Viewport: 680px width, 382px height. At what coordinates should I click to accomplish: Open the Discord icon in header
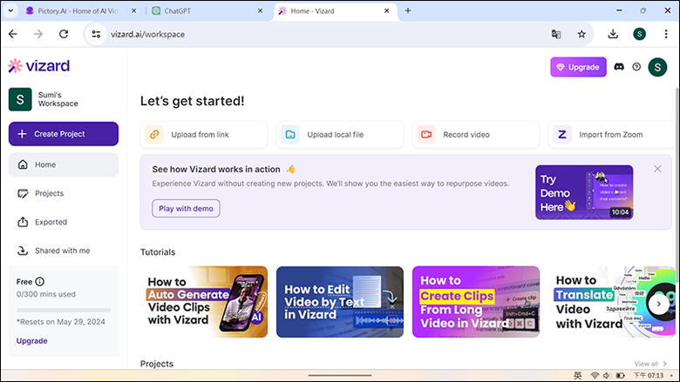point(619,67)
